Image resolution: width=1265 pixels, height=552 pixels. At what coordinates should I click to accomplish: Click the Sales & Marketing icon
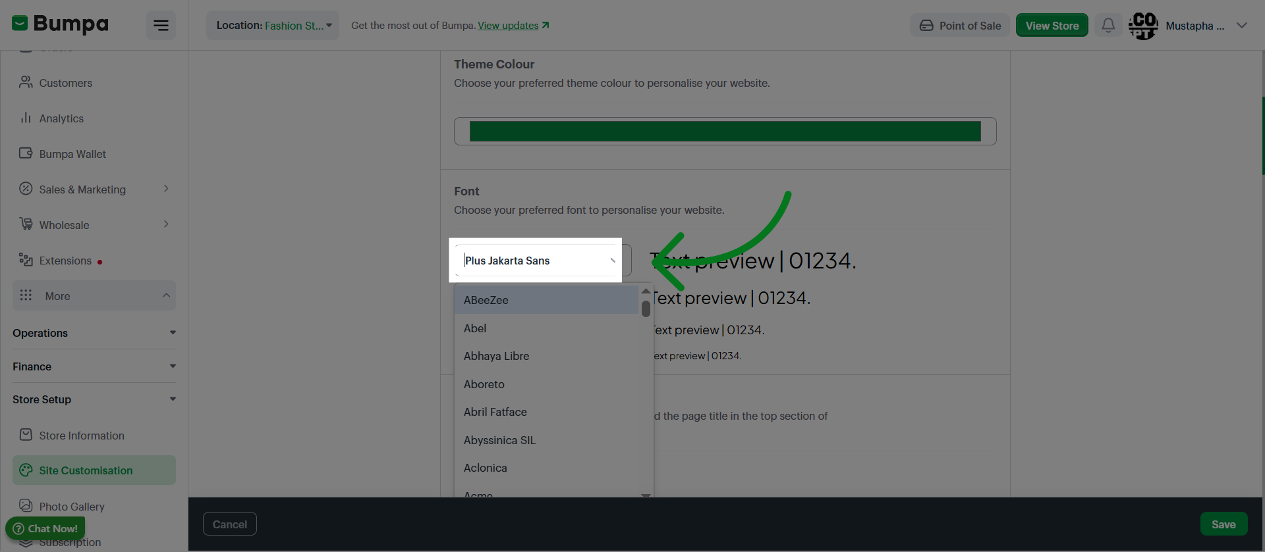pos(26,189)
